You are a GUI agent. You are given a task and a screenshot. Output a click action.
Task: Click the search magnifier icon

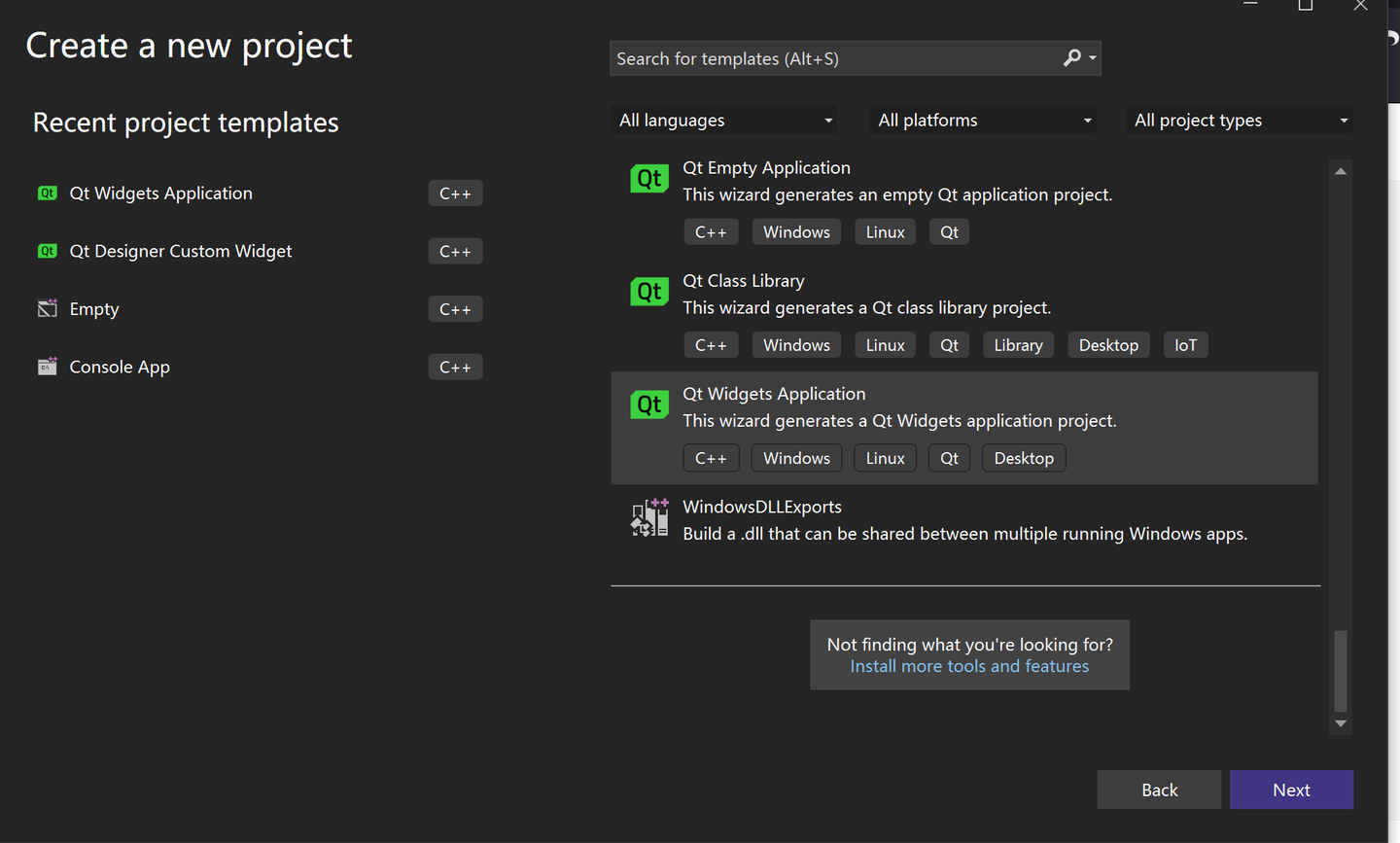[1071, 58]
